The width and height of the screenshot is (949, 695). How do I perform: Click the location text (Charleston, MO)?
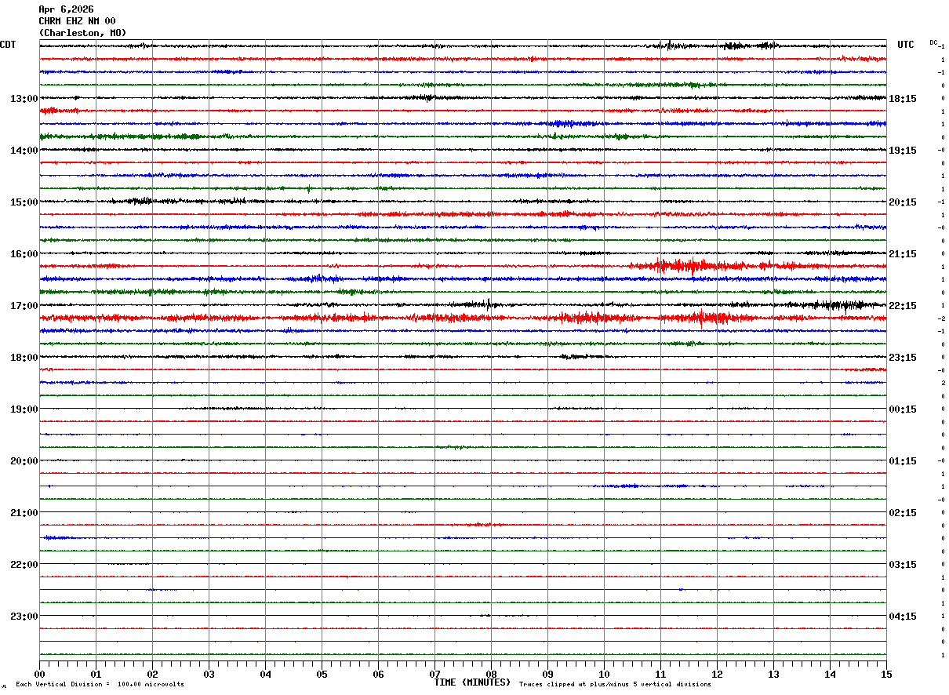[x=82, y=33]
